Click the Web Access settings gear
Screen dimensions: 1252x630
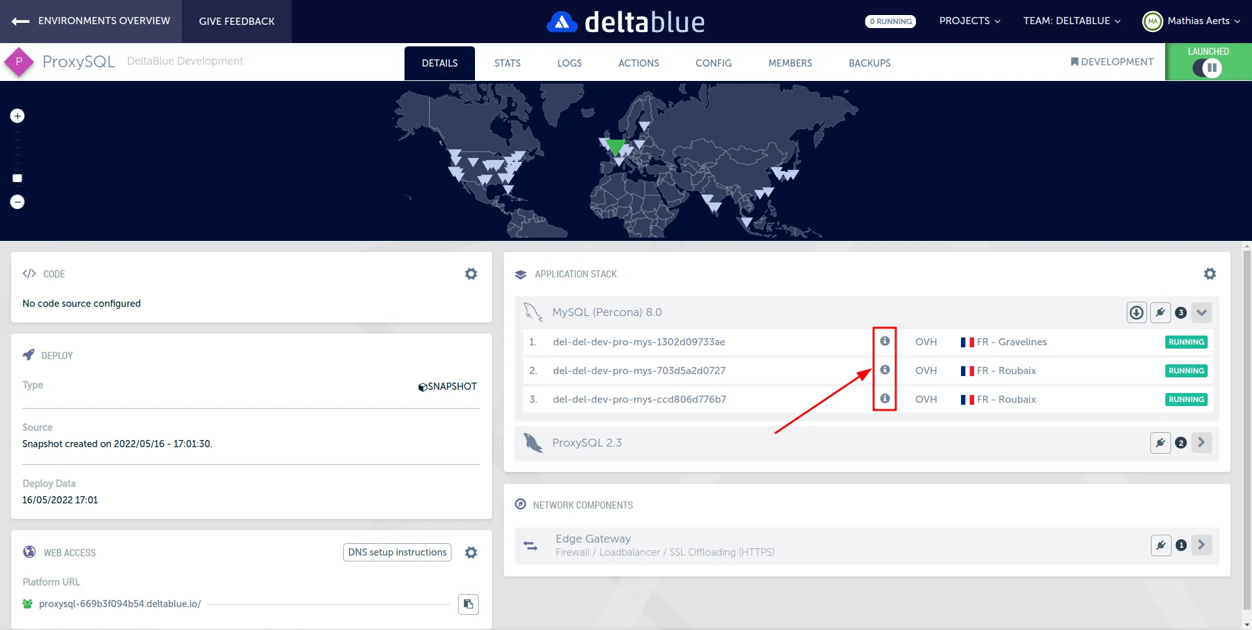[x=470, y=552]
